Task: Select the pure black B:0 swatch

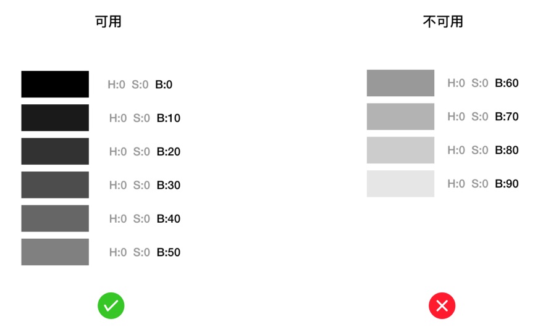Action: [x=55, y=85]
